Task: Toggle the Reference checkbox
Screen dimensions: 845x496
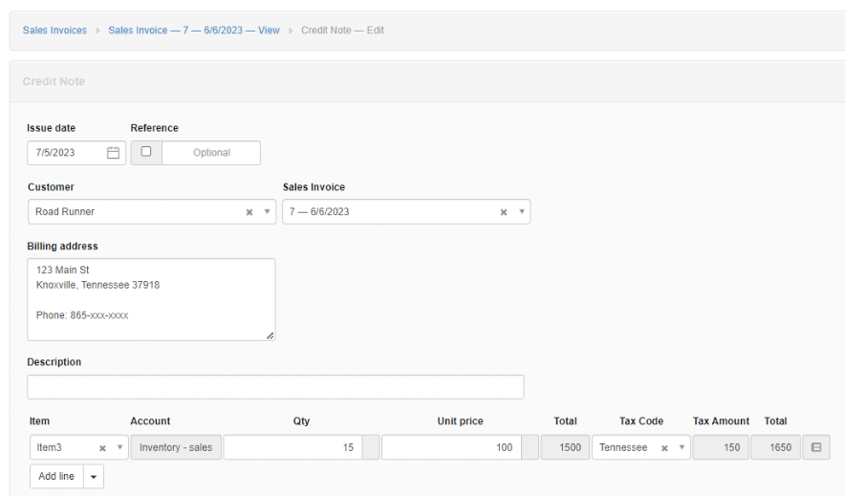Action: pyautogui.click(x=146, y=152)
